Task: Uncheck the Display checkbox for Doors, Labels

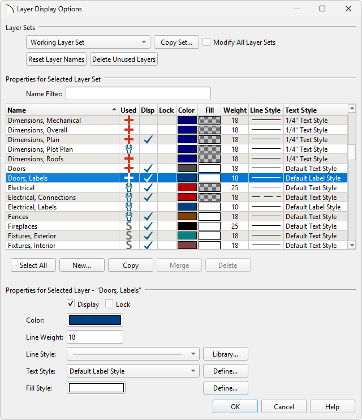Action: [71, 304]
